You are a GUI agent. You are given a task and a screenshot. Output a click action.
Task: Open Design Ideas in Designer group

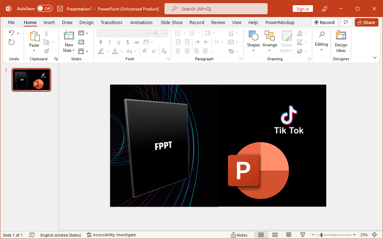pos(341,41)
